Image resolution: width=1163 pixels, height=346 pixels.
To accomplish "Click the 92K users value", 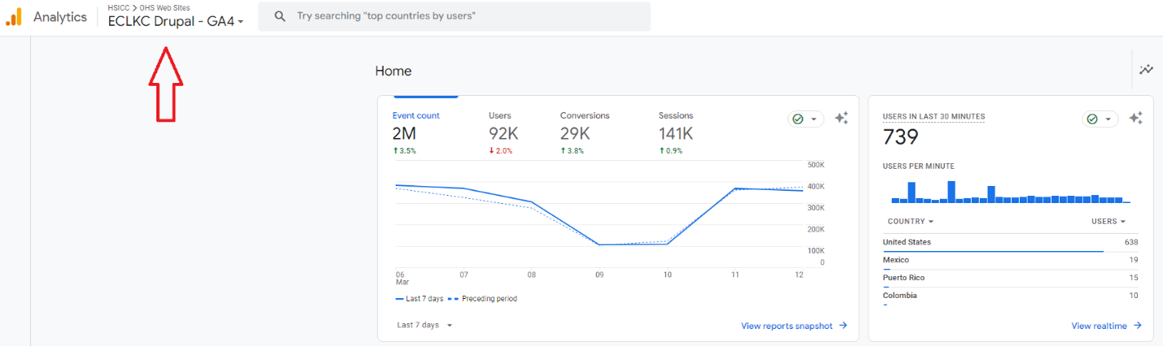I will click(503, 134).
